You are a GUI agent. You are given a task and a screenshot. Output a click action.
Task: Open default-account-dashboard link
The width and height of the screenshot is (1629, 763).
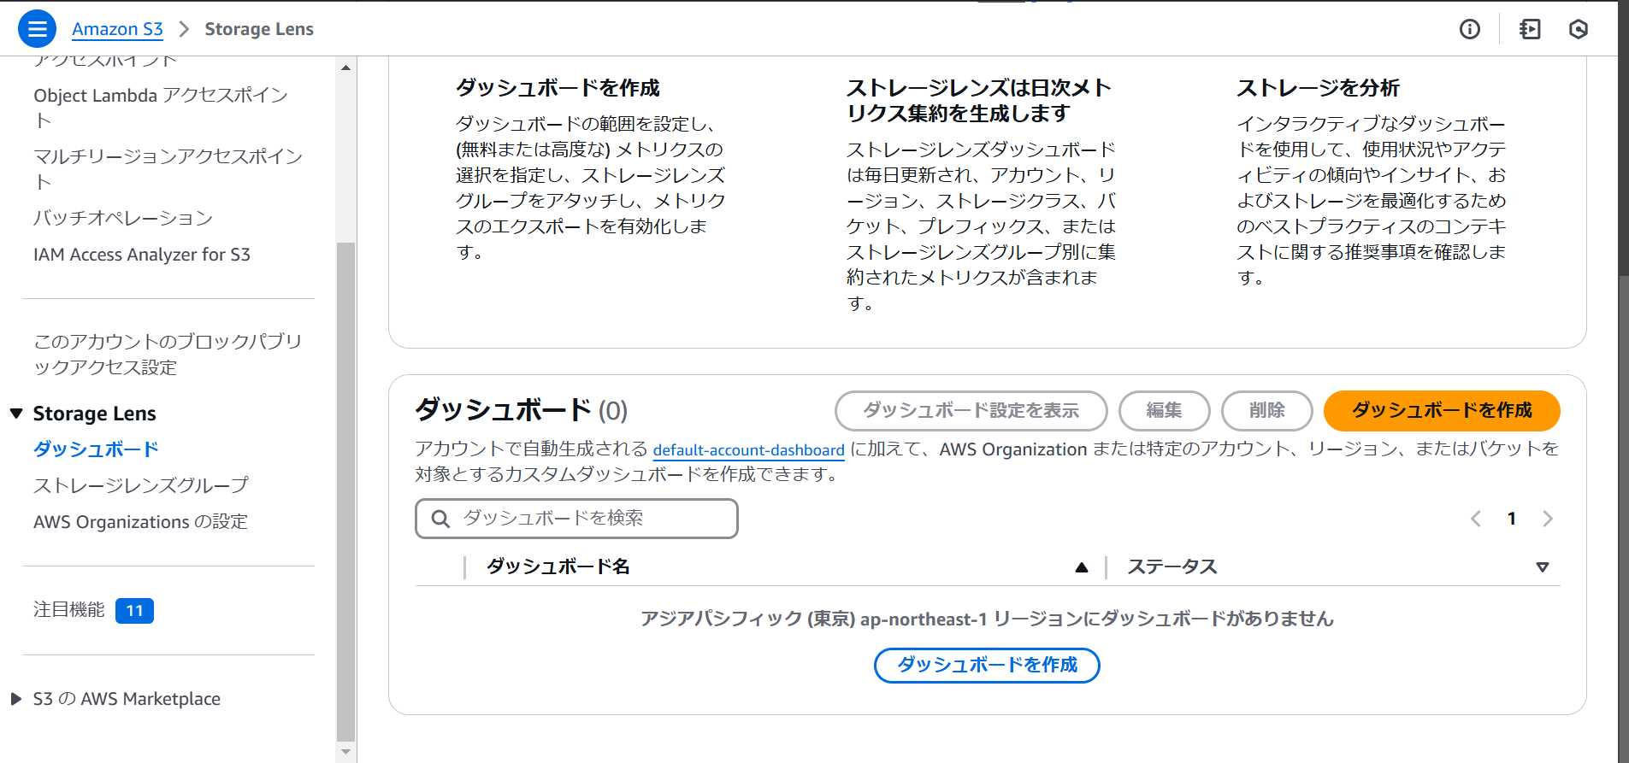pyautogui.click(x=748, y=450)
